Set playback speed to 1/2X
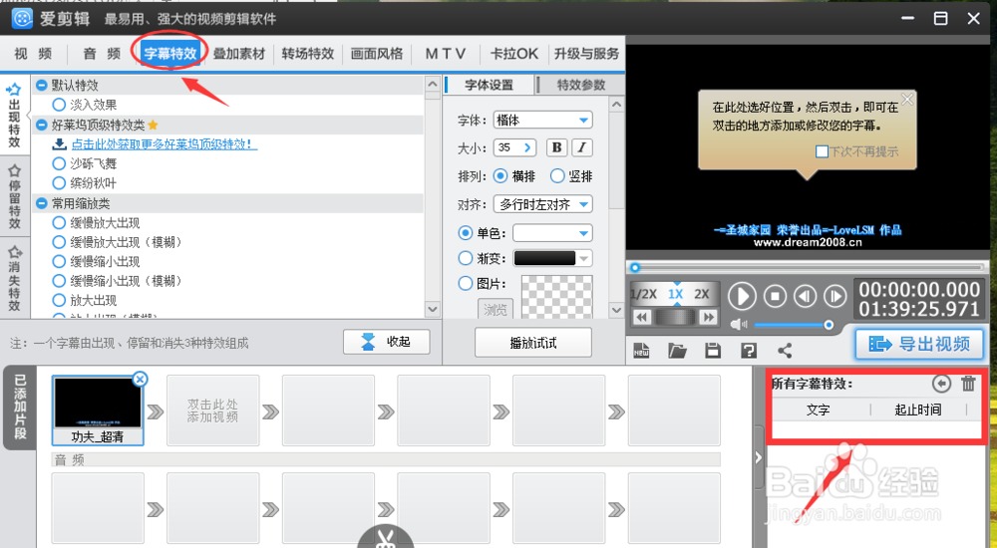Screen dimensions: 997x548 click(x=643, y=294)
